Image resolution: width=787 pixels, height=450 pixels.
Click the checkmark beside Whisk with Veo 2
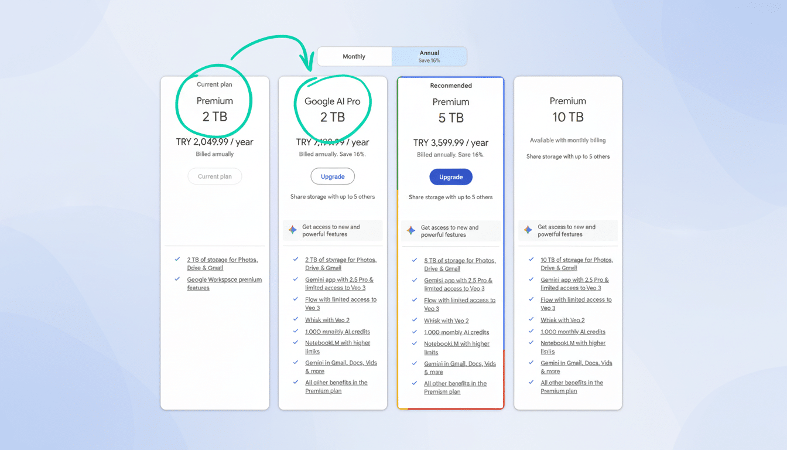click(295, 320)
